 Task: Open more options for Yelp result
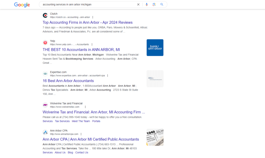(92, 44)
